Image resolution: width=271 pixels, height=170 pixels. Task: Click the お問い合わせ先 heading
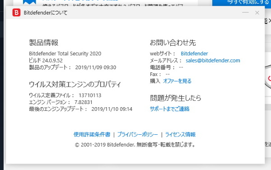(x=173, y=42)
